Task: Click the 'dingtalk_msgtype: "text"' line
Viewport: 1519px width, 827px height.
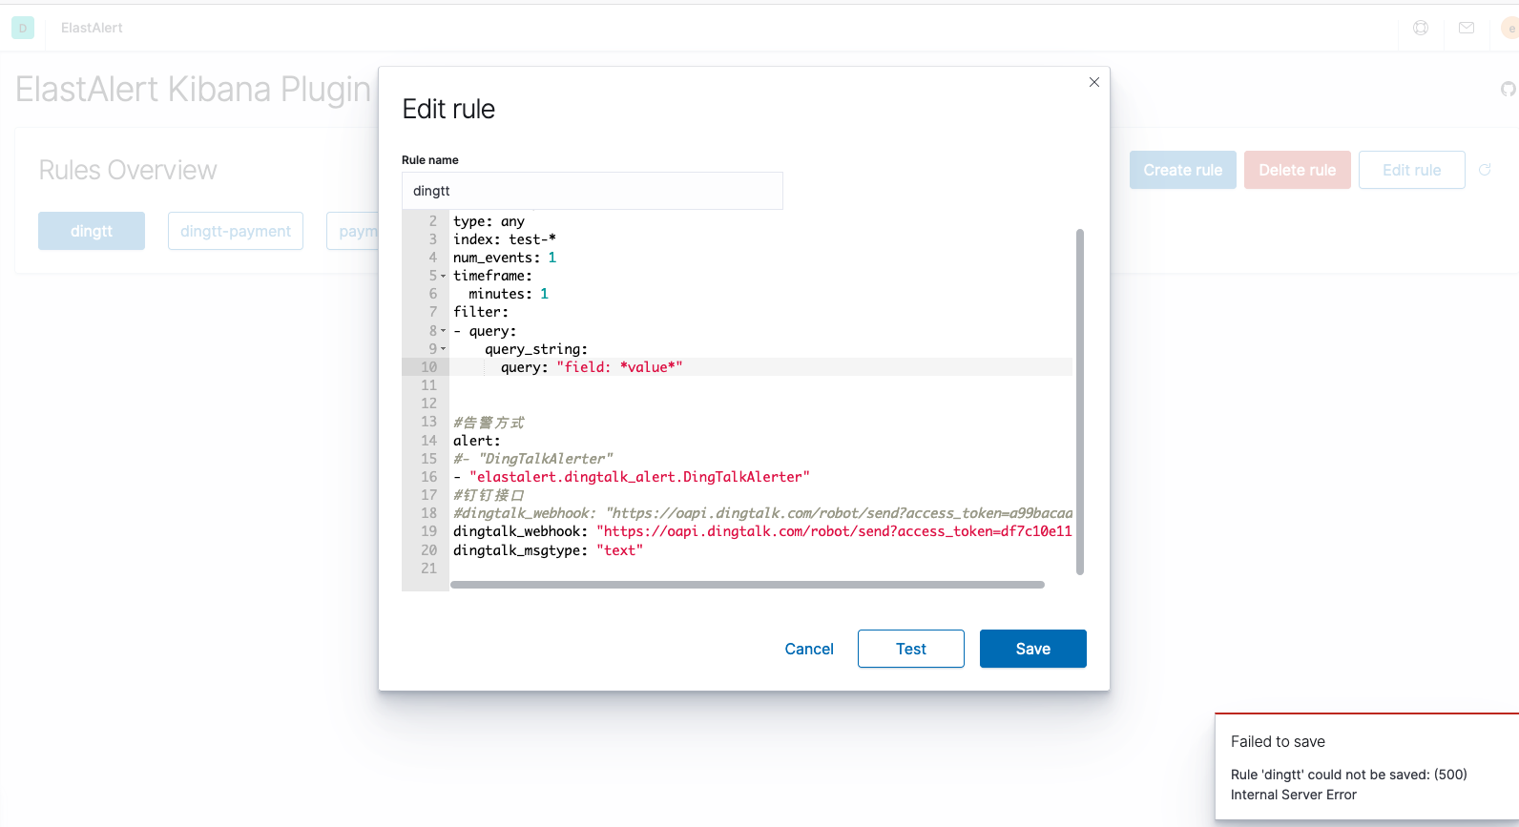Action: [x=549, y=550]
